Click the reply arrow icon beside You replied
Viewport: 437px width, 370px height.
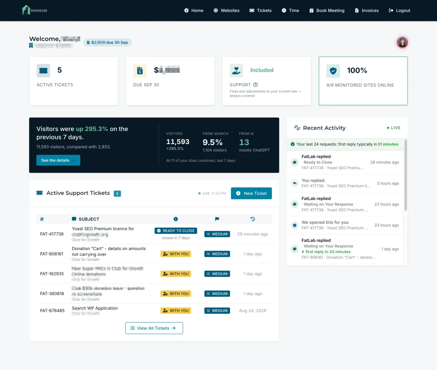click(295, 183)
